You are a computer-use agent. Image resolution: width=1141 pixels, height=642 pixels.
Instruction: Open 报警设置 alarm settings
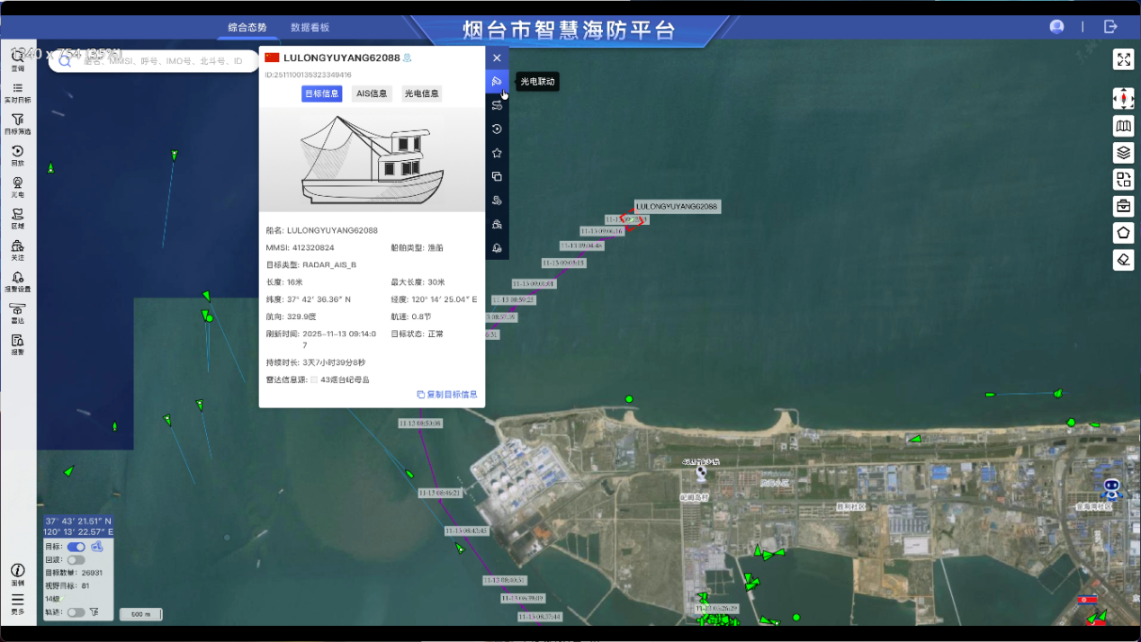coord(17,281)
